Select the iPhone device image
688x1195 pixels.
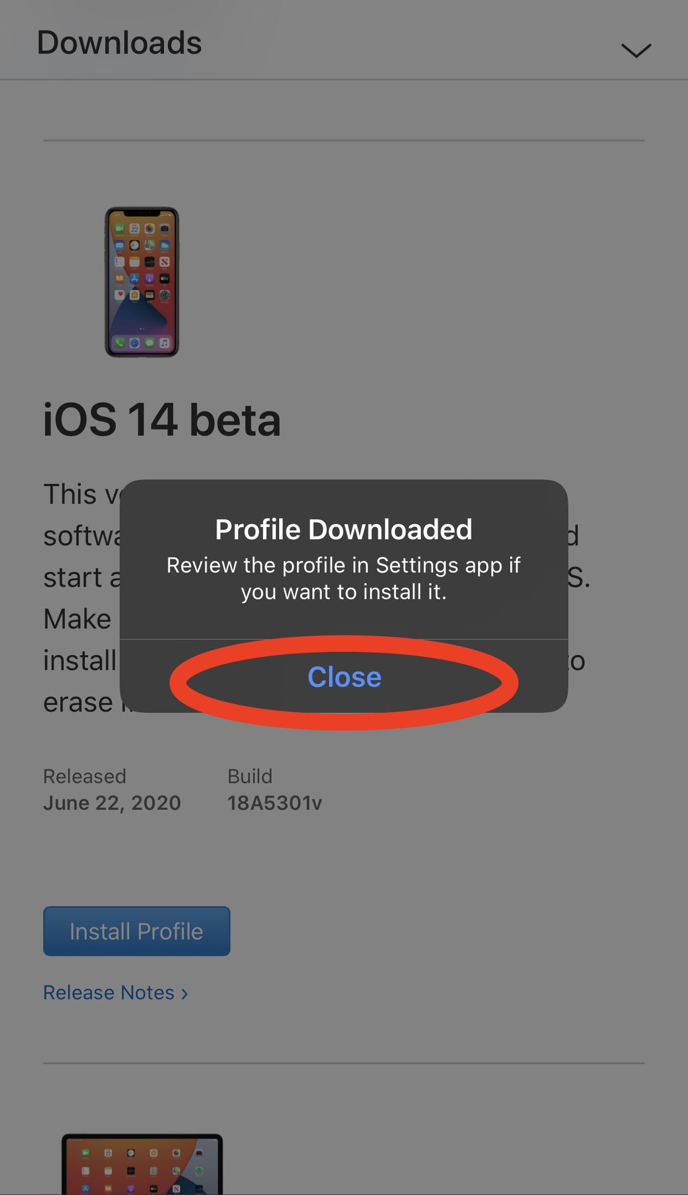click(x=142, y=282)
